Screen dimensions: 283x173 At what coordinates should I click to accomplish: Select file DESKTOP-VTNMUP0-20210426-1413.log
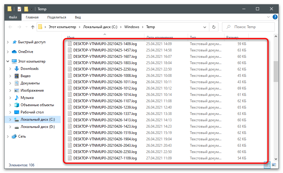tap(105, 120)
